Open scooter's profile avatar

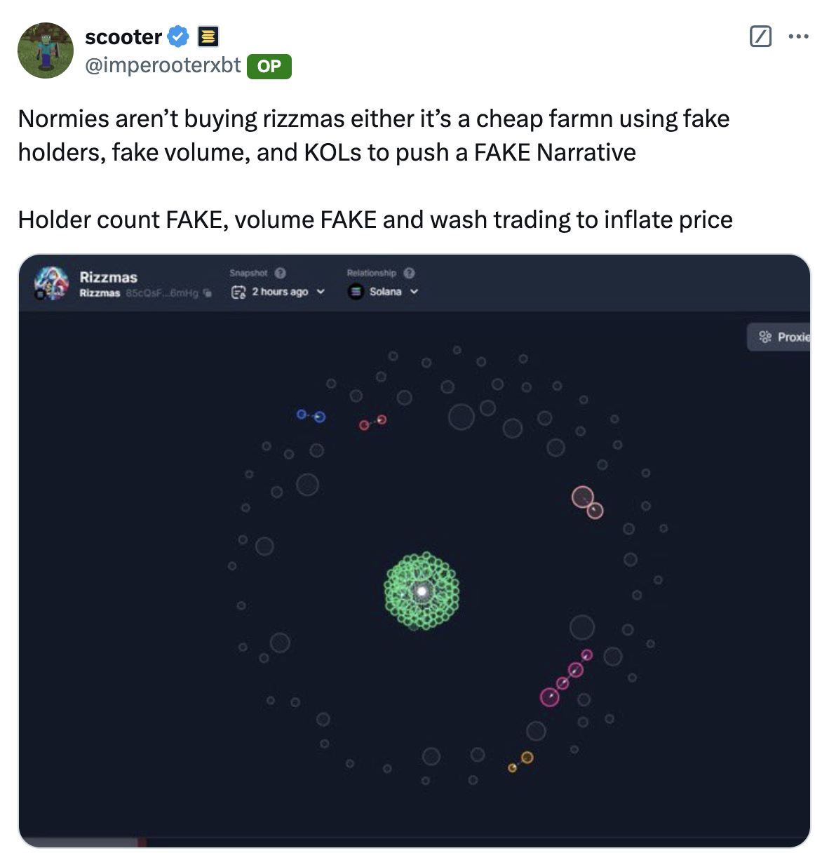pyautogui.click(x=46, y=51)
